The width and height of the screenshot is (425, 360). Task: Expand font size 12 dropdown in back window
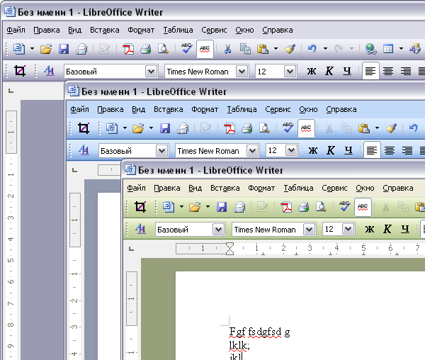290,71
